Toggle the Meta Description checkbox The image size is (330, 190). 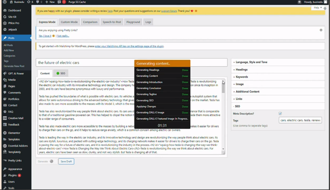point(280,114)
